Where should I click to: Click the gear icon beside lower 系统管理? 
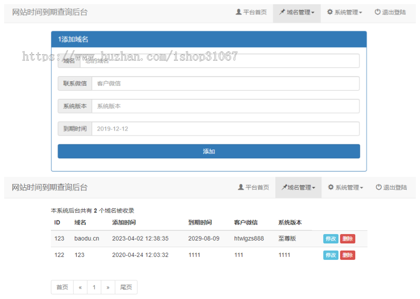[x=331, y=187]
